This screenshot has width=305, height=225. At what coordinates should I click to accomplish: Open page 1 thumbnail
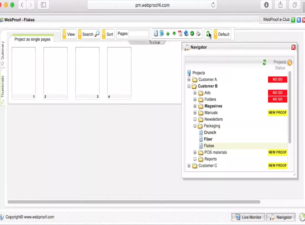pos(24,73)
